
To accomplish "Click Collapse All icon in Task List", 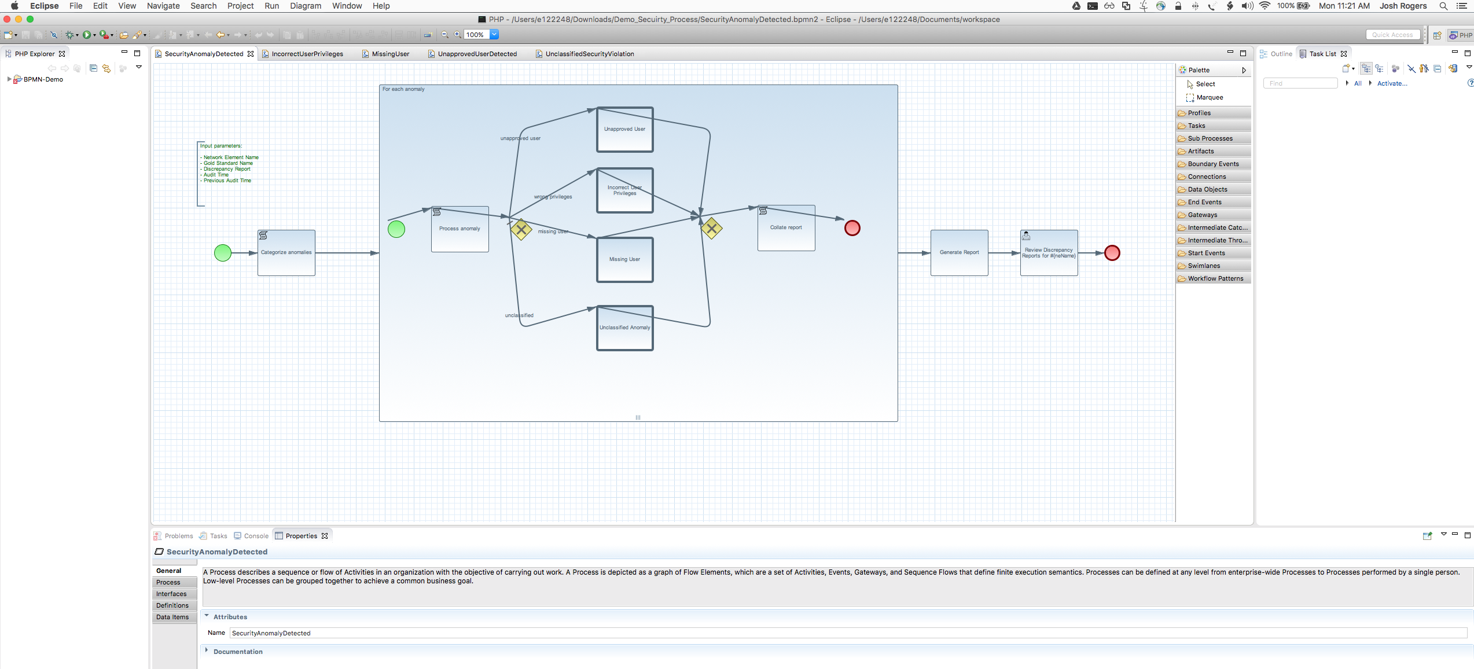I will point(1437,68).
